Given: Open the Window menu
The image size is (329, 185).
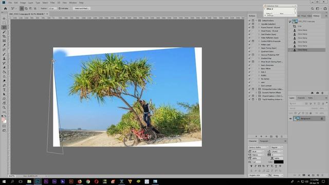Looking at the screenshot, I should [73, 3].
